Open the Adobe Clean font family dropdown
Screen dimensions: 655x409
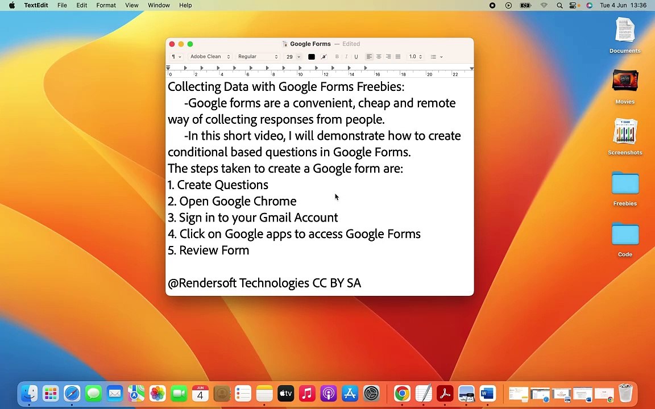click(x=210, y=57)
